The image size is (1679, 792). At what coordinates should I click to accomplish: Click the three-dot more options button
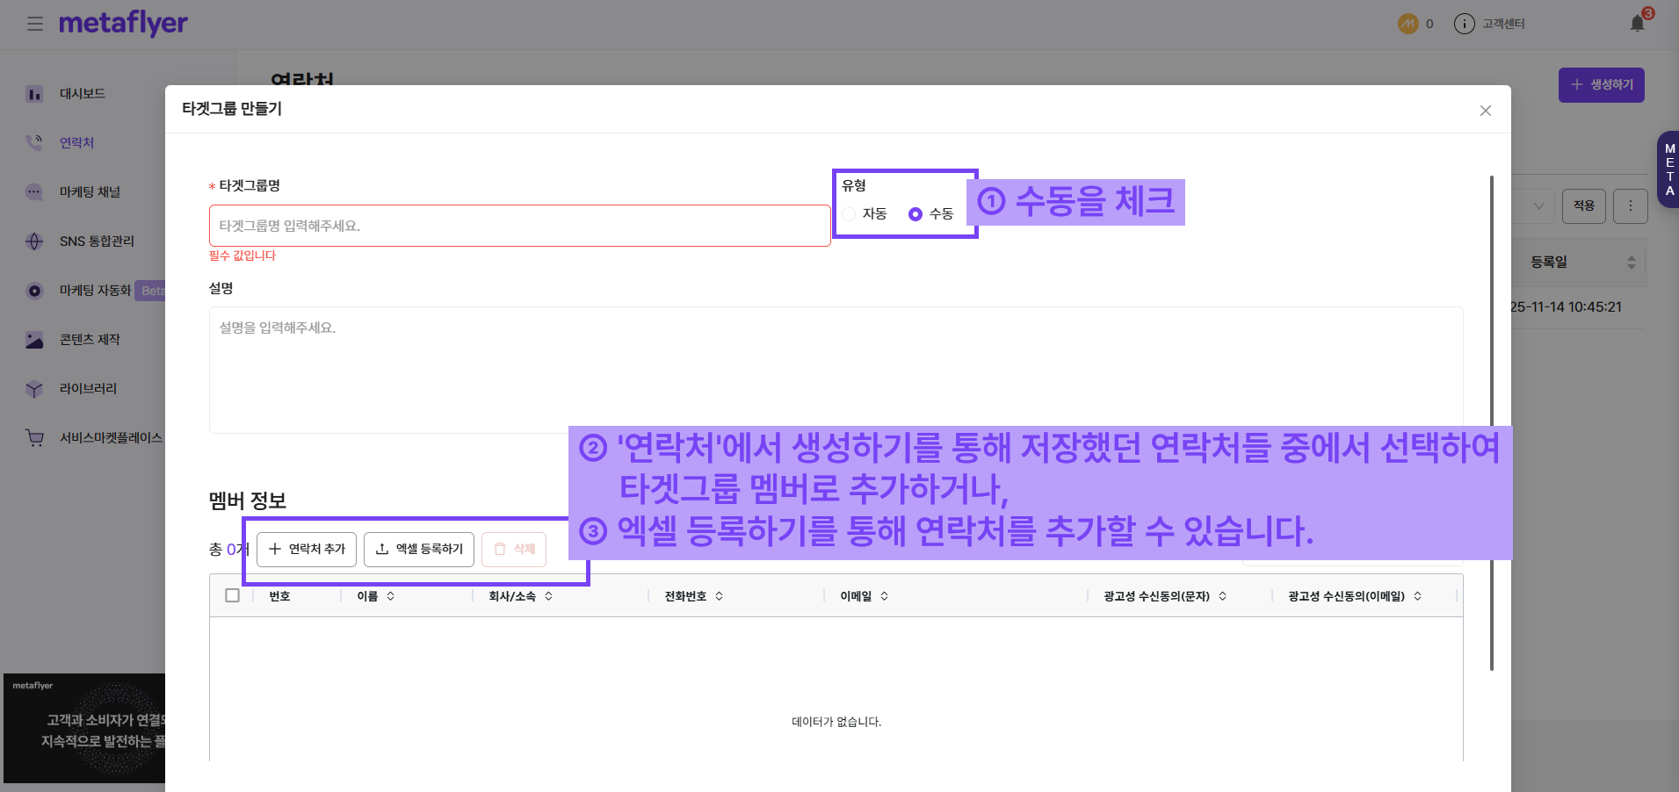click(x=1631, y=205)
